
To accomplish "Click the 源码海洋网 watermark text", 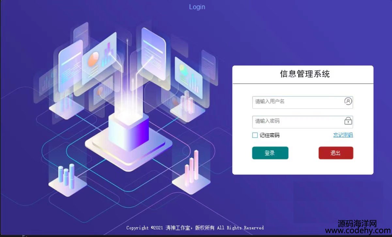I will (357, 223).
